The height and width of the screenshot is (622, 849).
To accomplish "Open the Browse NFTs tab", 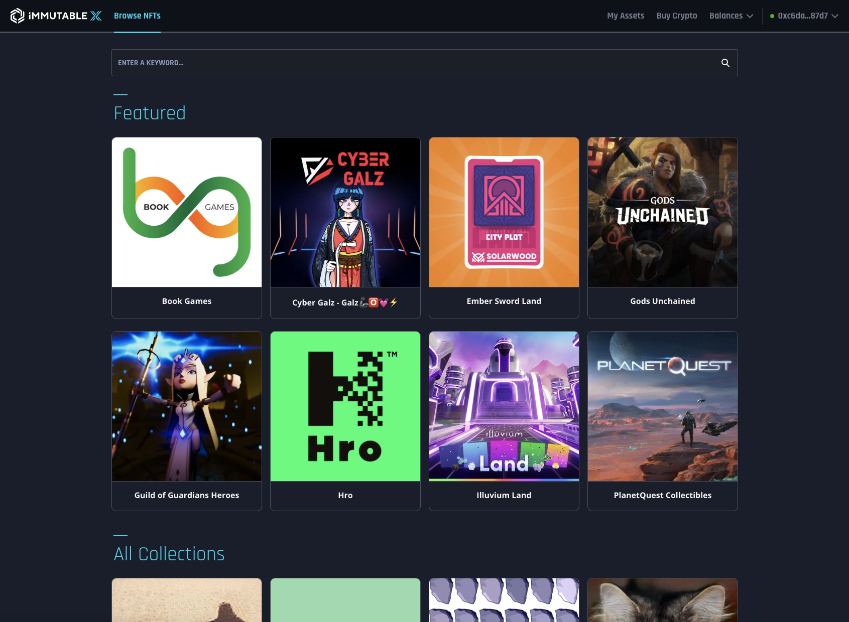I will point(137,16).
